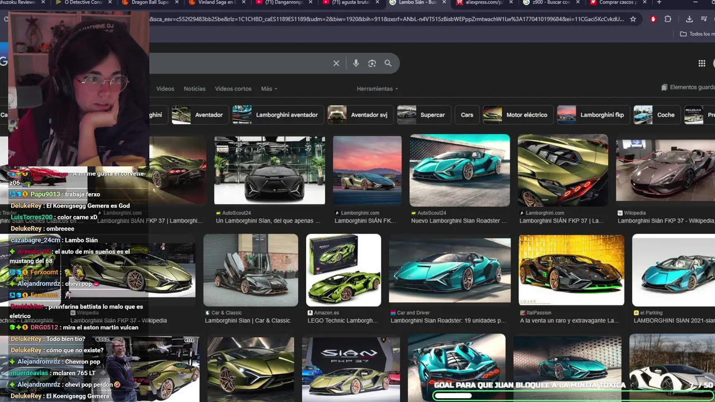Open black Sián showroom image from AutoScout24

(x=269, y=170)
